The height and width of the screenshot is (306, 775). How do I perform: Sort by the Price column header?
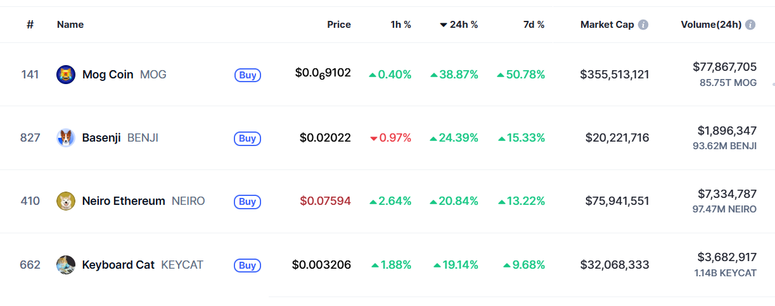[338, 25]
